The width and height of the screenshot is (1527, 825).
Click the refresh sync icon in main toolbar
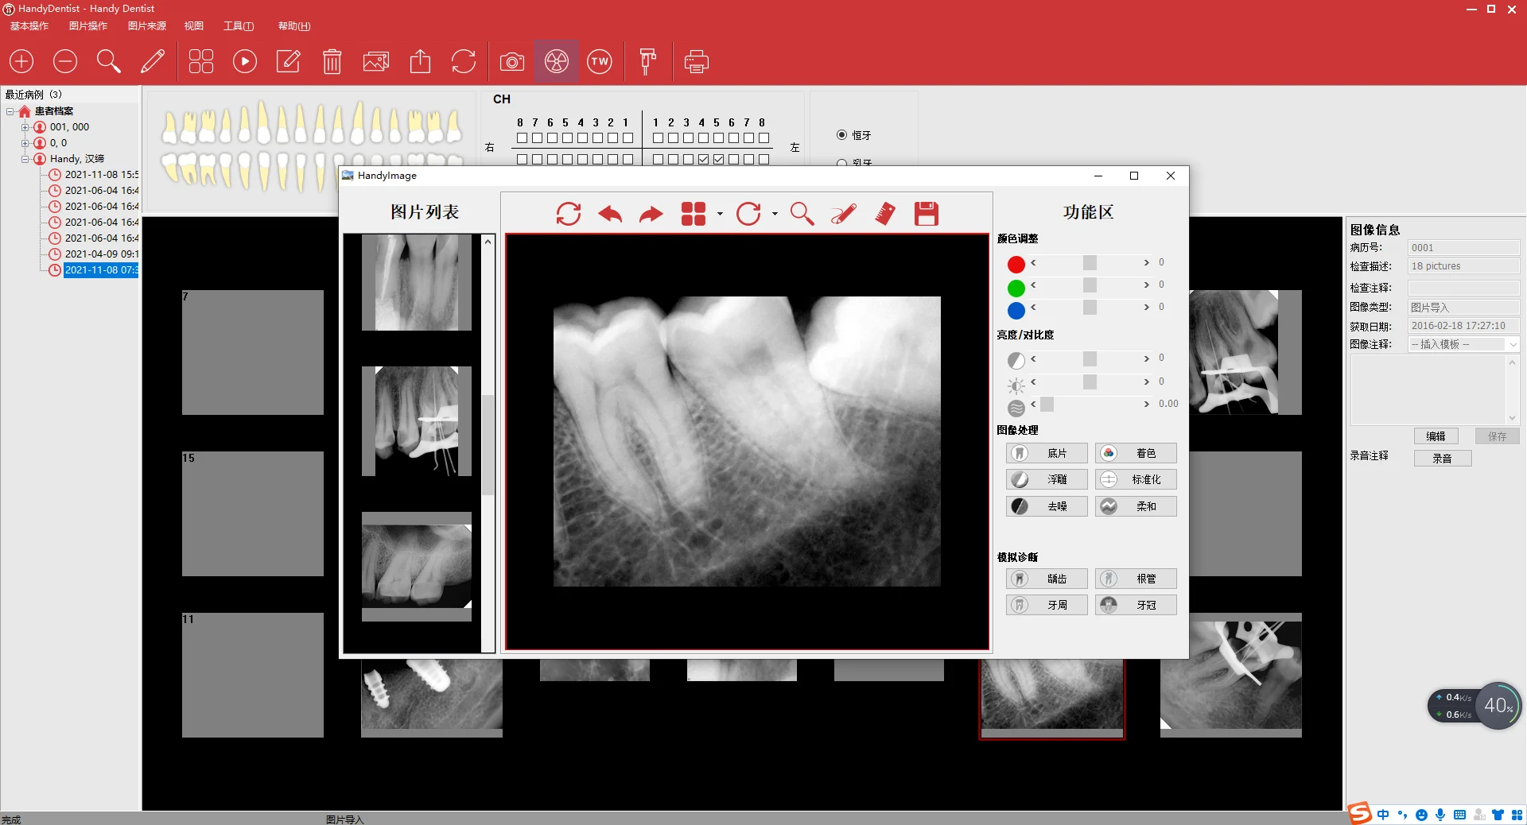(464, 61)
